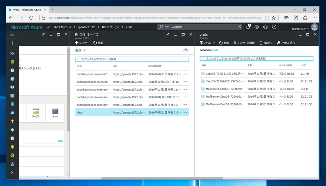The image size is (326, 186).
Task: Click the cloud icon in the BLOB service blade
Action: tap(185, 50)
